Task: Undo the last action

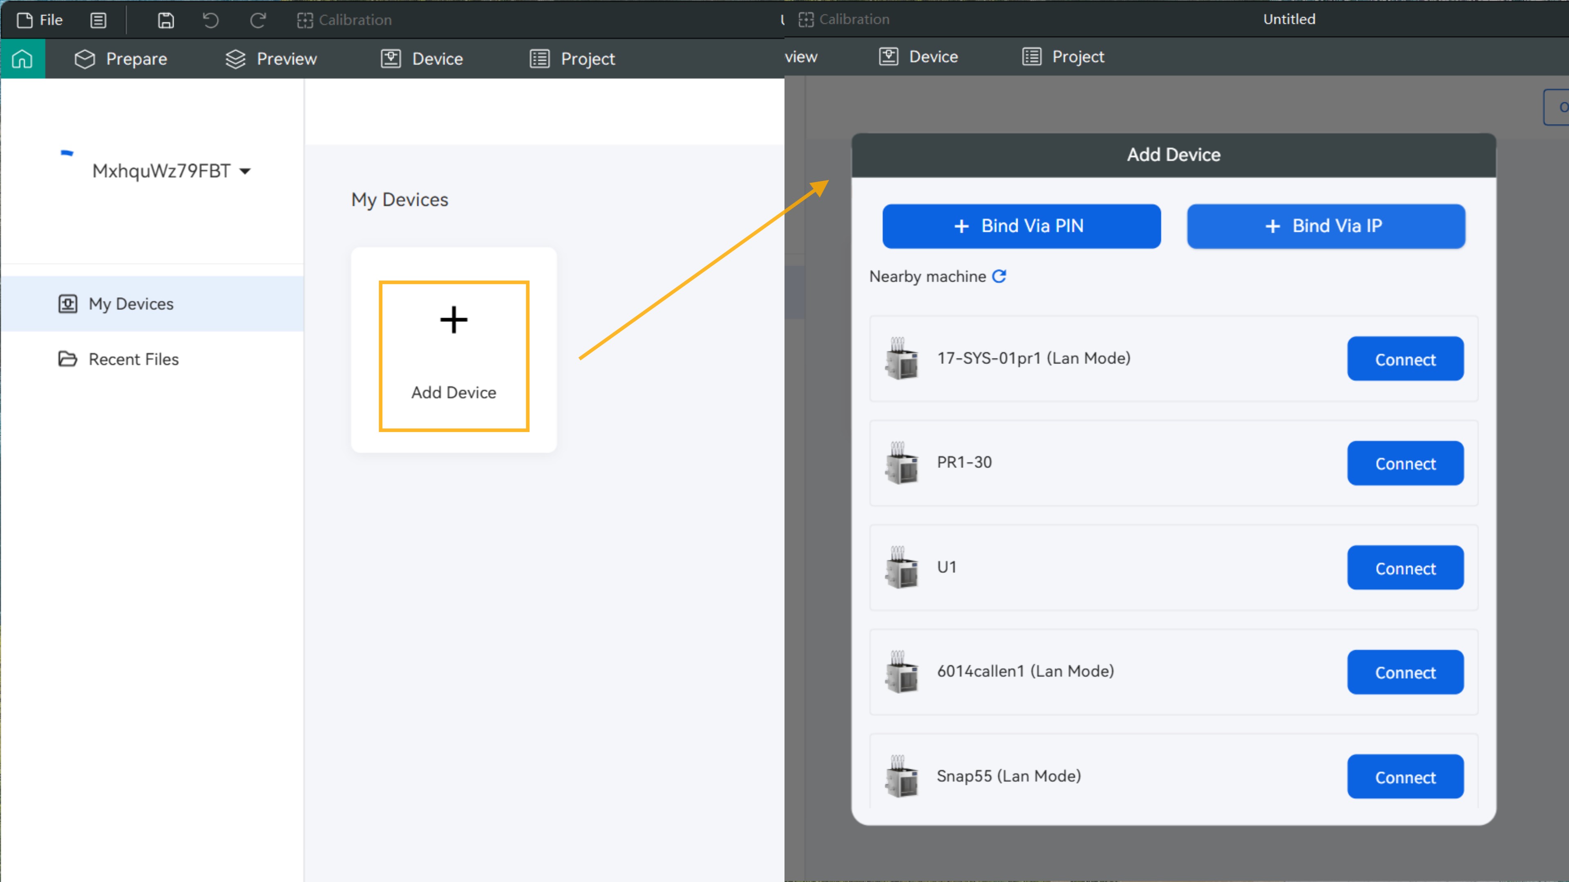Action: click(210, 20)
